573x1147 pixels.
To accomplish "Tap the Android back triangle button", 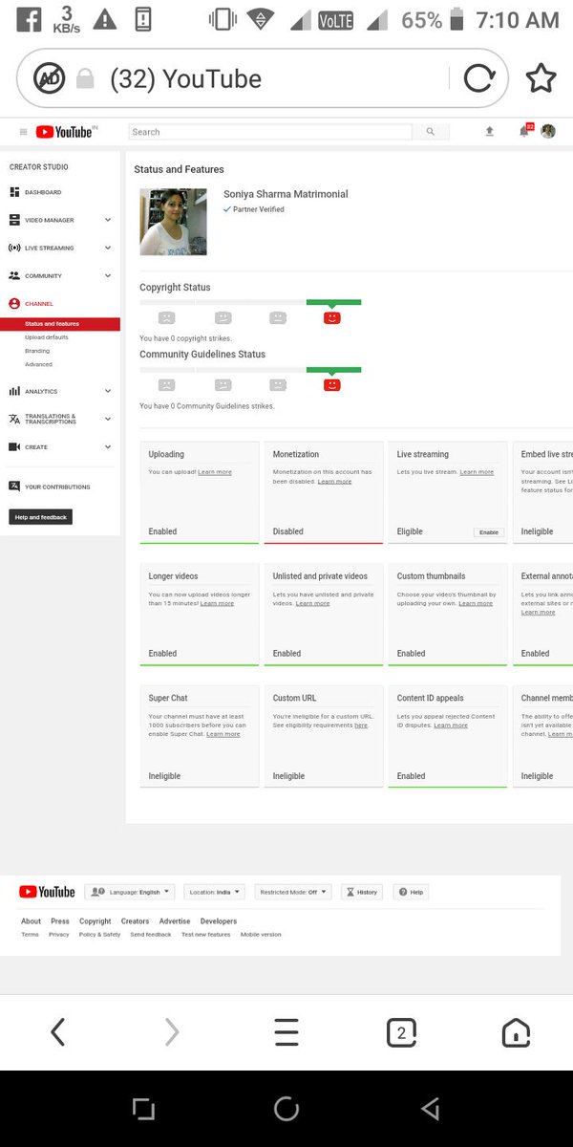I will coord(430,1108).
